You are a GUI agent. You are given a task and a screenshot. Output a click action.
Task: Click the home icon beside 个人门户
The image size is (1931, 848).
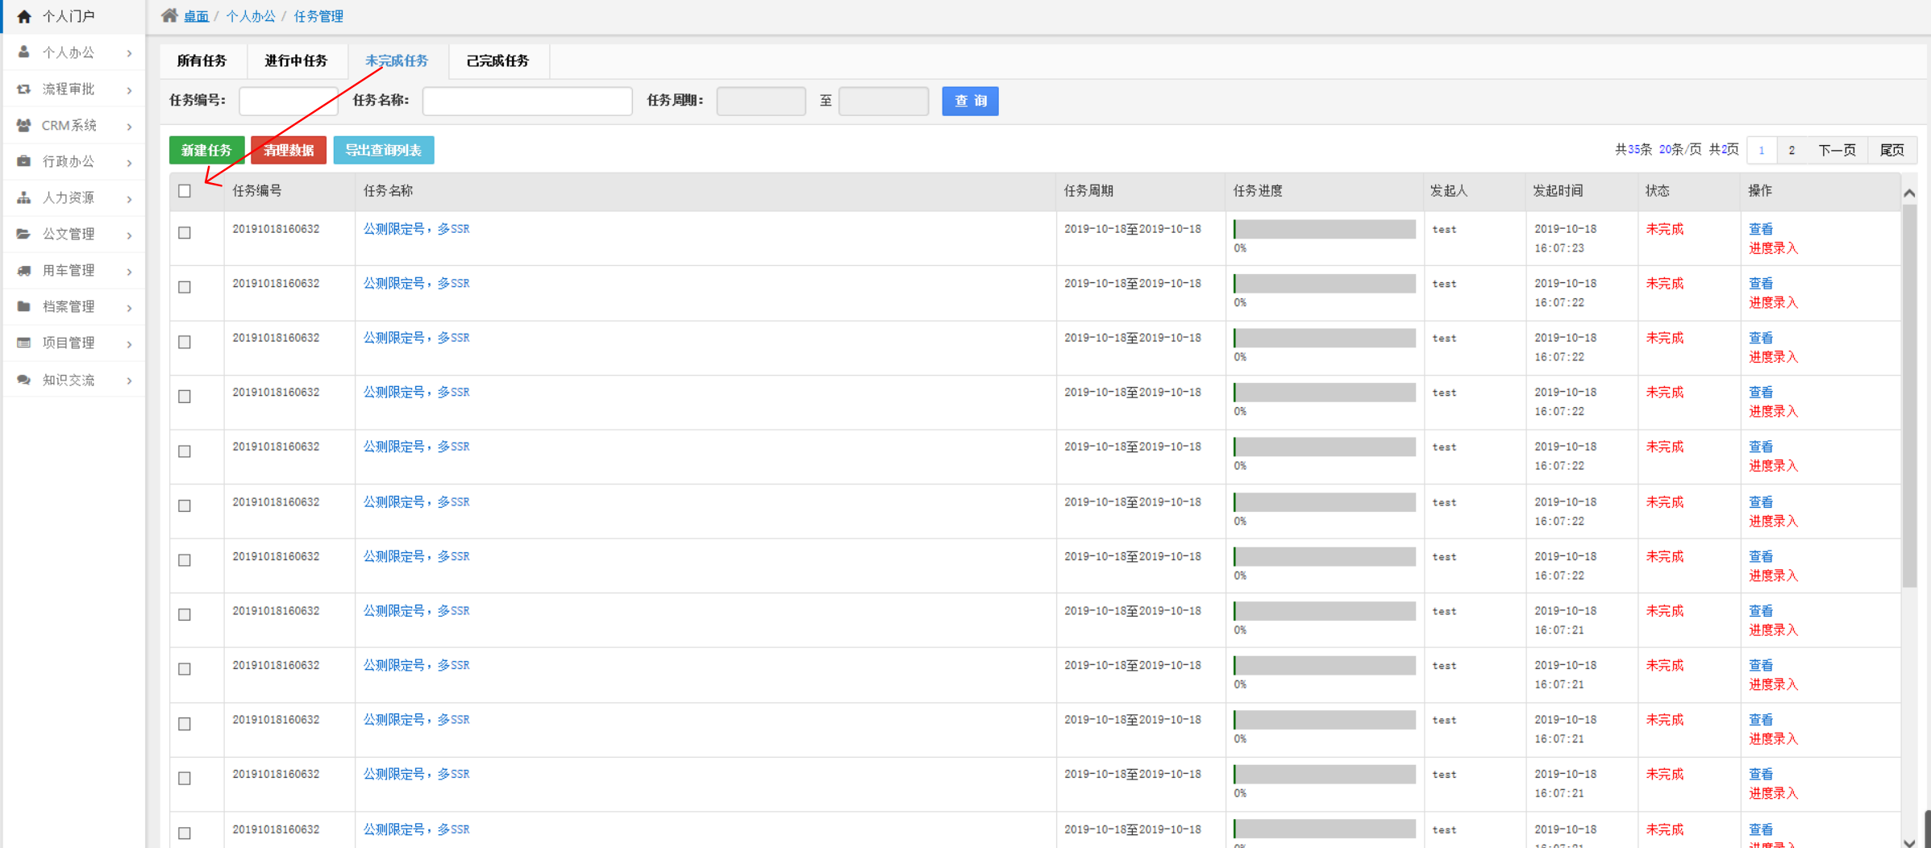coord(24,16)
